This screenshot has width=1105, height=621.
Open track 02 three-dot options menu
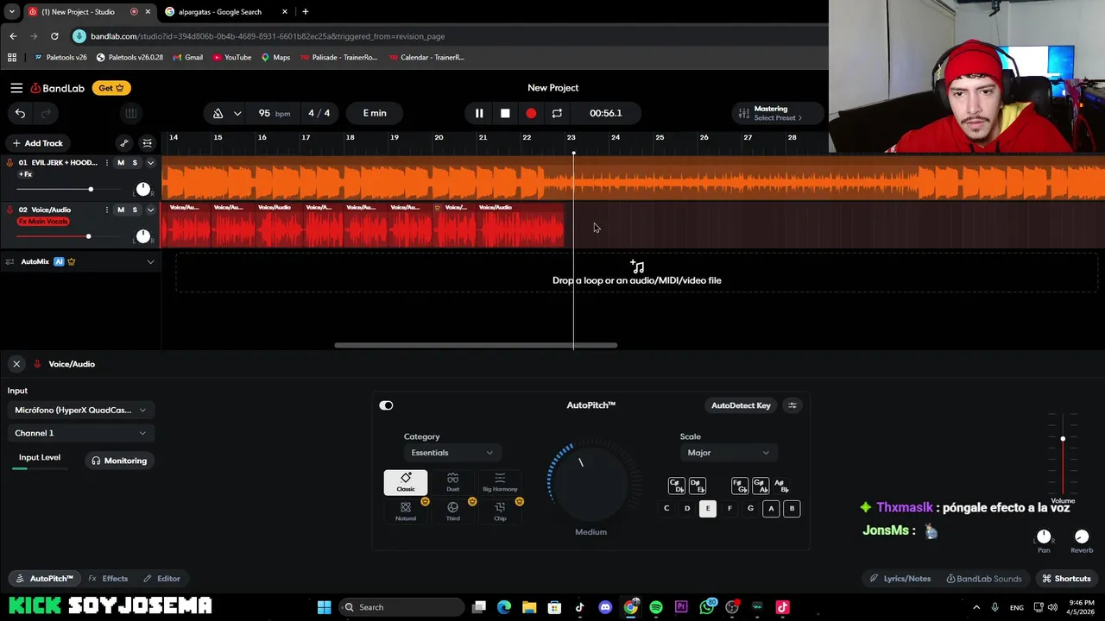[x=107, y=210]
